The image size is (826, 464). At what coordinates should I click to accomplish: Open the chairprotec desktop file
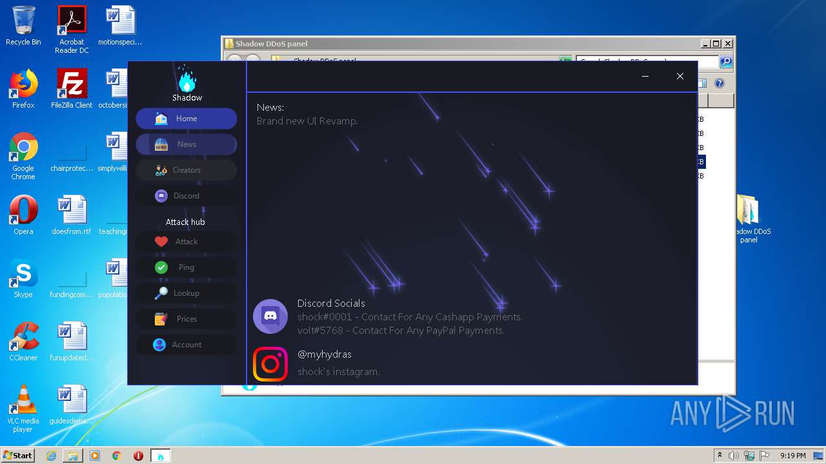tap(72, 157)
